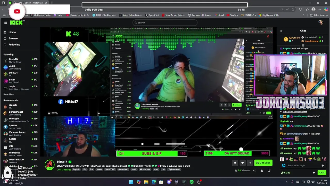Screen dimensions: 330x186
Task: Click the Hitta17 channel name
Action: pyautogui.click(x=62, y=162)
